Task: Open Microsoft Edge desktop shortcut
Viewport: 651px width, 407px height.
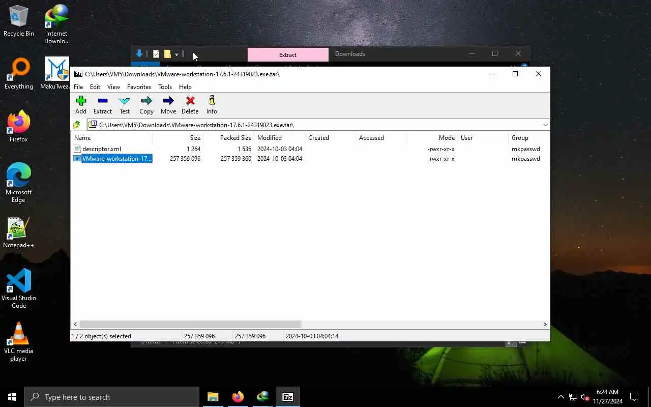Action: tap(19, 183)
